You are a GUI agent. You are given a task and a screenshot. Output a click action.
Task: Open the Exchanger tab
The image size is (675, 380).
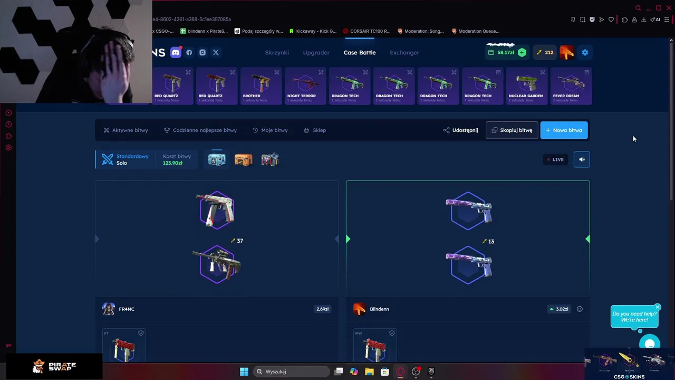[x=404, y=52]
